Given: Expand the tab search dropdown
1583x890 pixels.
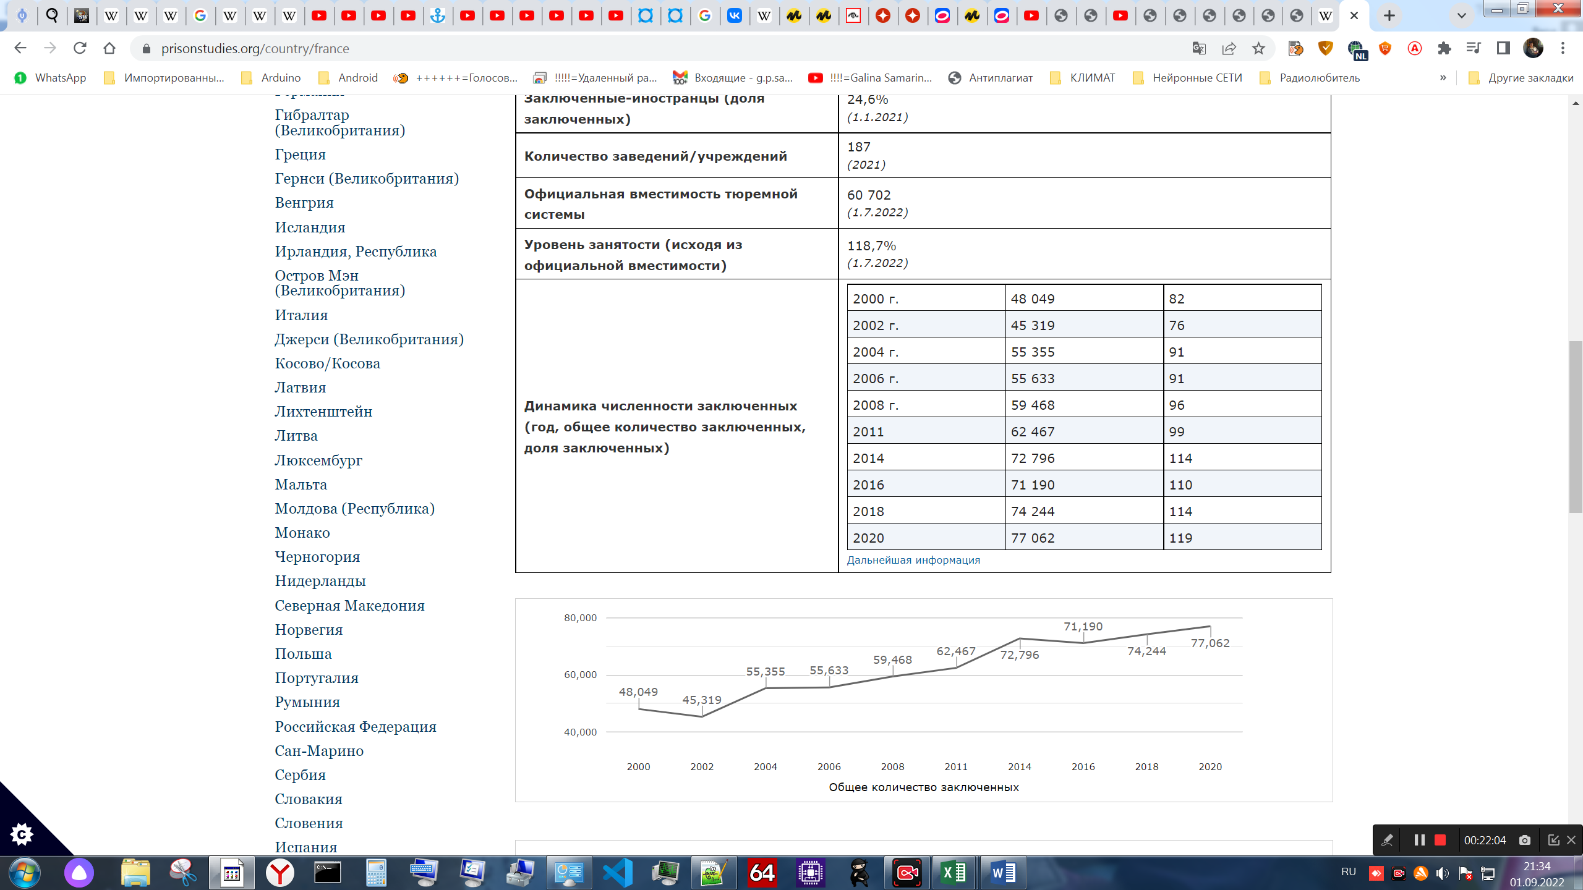Looking at the screenshot, I should pyautogui.click(x=1462, y=15).
